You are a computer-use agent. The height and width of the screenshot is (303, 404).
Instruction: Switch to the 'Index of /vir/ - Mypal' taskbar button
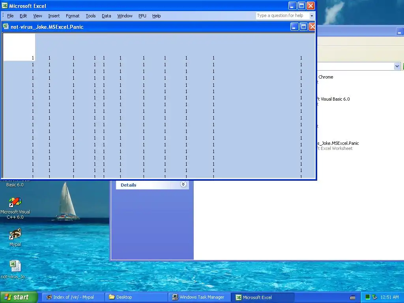pyautogui.click(x=73, y=297)
